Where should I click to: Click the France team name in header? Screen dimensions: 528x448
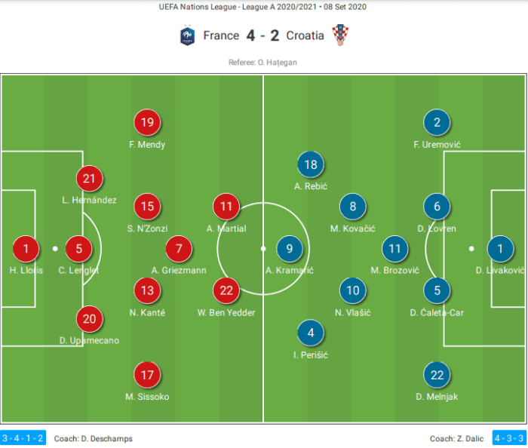(x=221, y=35)
